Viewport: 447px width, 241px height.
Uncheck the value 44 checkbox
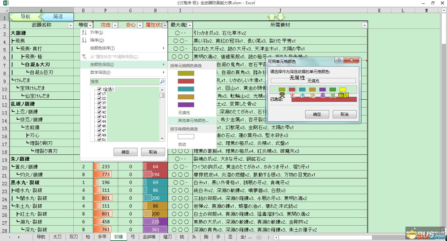coord(100,121)
